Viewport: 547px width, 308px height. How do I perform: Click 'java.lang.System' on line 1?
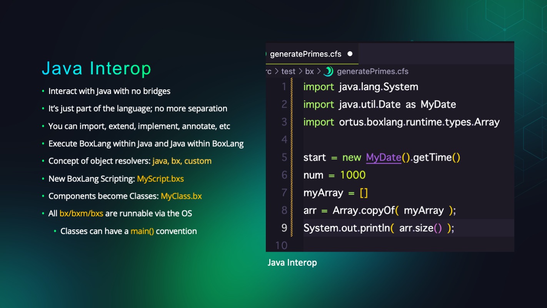click(379, 87)
